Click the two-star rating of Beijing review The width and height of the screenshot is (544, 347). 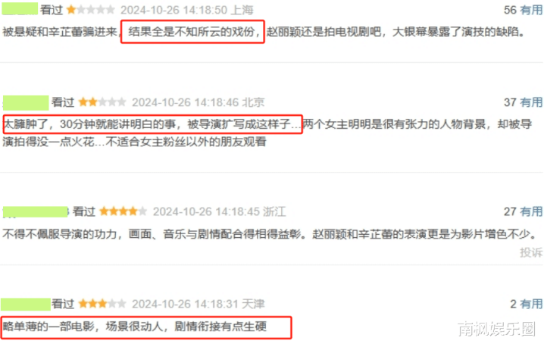(102, 102)
